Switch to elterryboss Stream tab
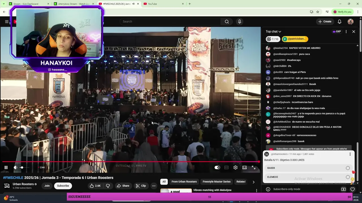The height and width of the screenshot is (203, 362). click(74, 4)
